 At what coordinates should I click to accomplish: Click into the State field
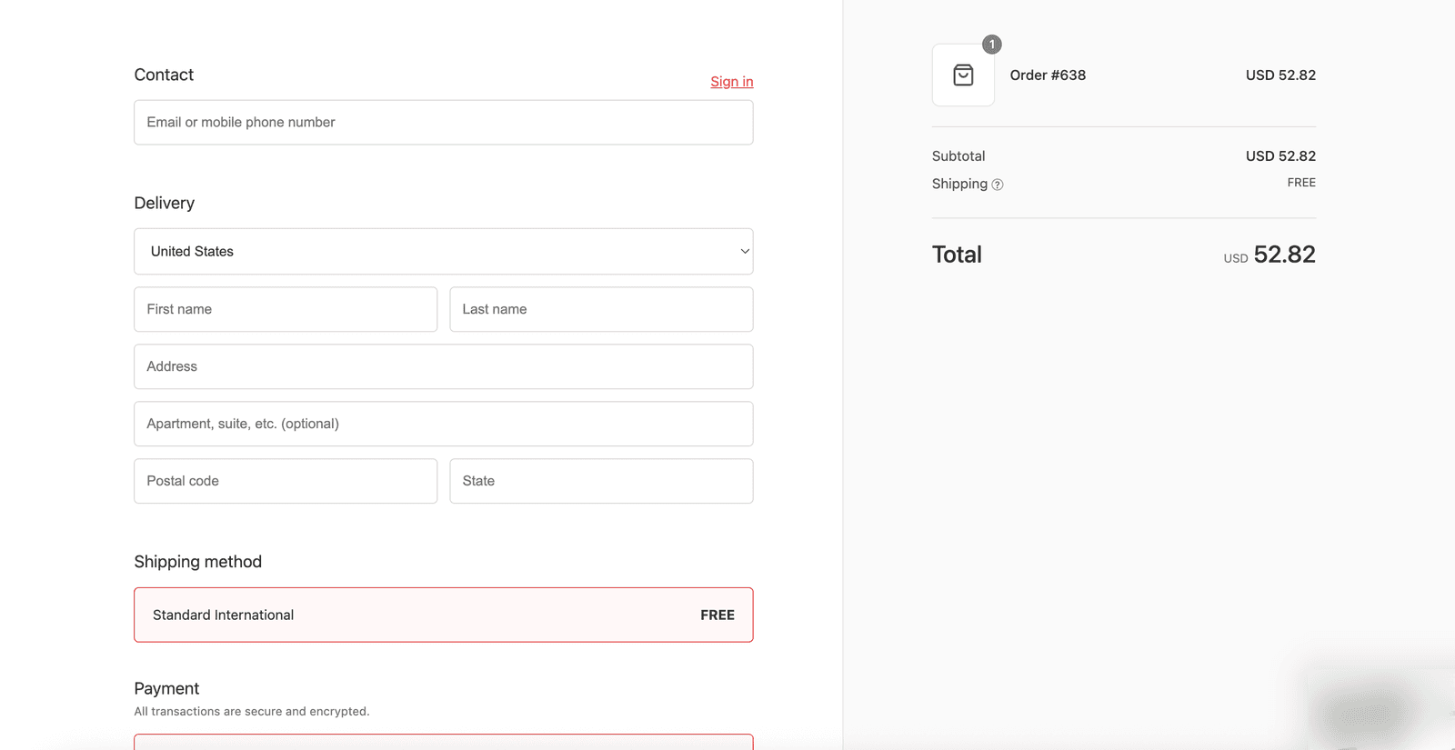[601, 481]
